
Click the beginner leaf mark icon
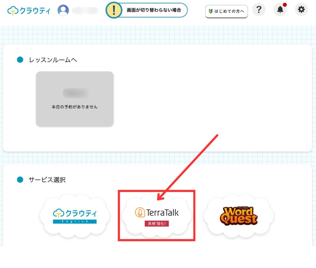point(210,11)
